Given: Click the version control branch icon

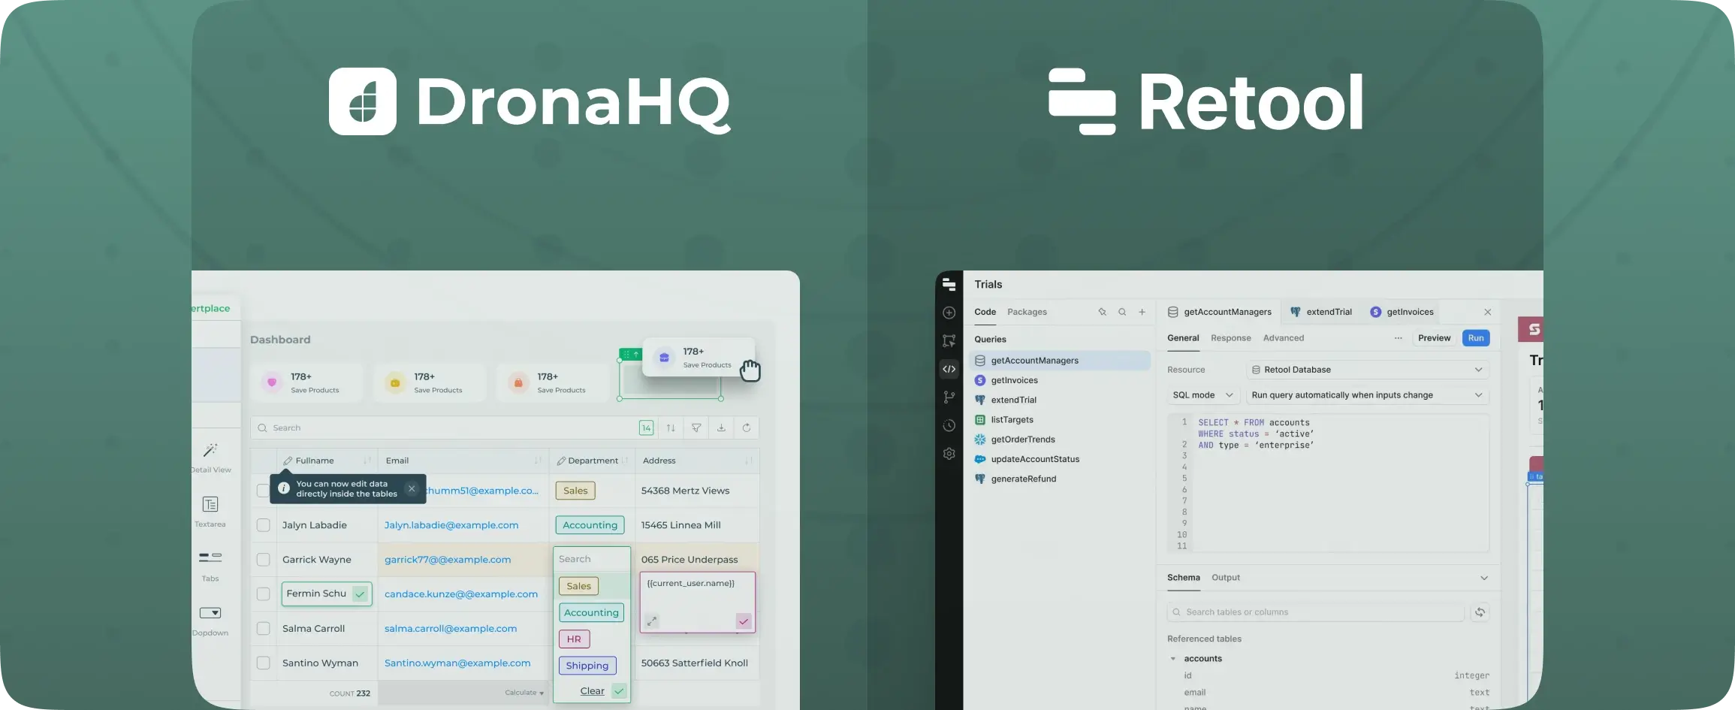Looking at the screenshot, I should [949, 397].
